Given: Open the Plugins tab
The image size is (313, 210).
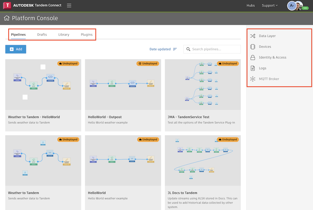Looking at the screenshot, I should [x=87, y=35].
